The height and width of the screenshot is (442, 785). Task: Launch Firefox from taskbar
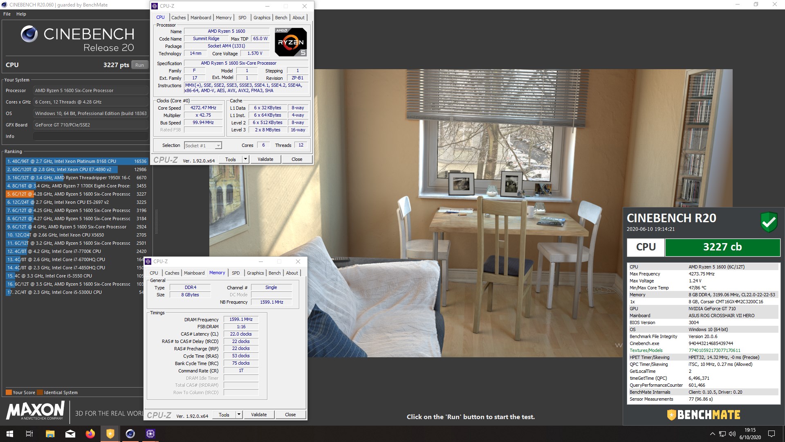click(x=90, y=434)
